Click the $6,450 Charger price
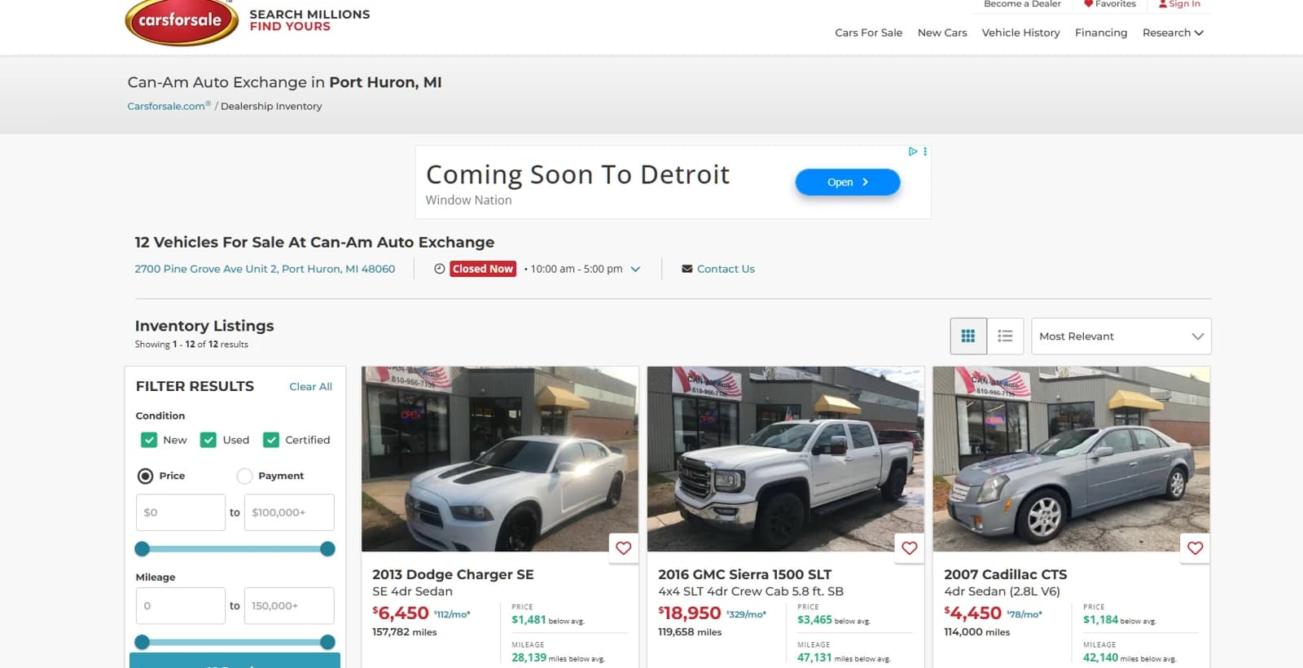This screenshot has height=668, width=1303. point(401,613)
